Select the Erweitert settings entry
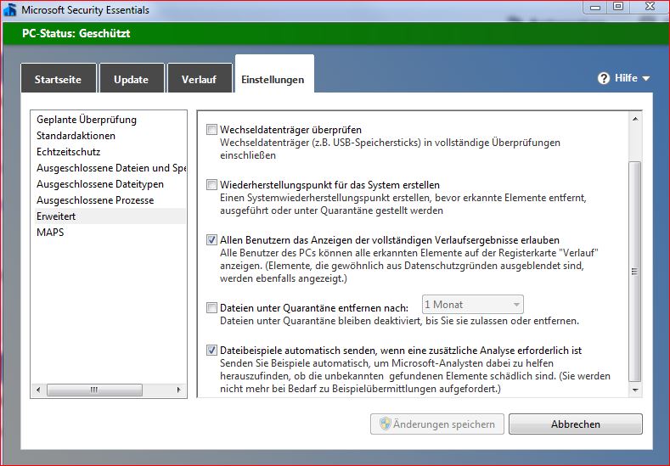This screenshot has width=670, height=466. click(109, 216)
